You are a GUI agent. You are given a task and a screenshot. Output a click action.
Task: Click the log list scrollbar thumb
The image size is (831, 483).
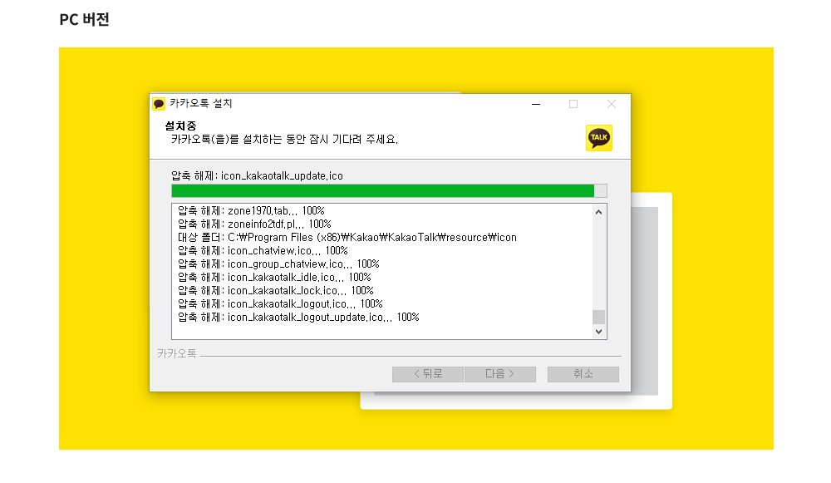598,317
